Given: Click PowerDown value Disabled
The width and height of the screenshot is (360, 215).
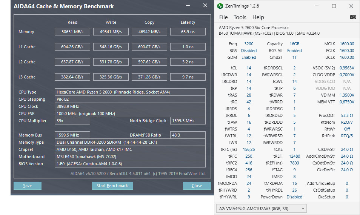Looking at the screenshot, I should 294,197.
